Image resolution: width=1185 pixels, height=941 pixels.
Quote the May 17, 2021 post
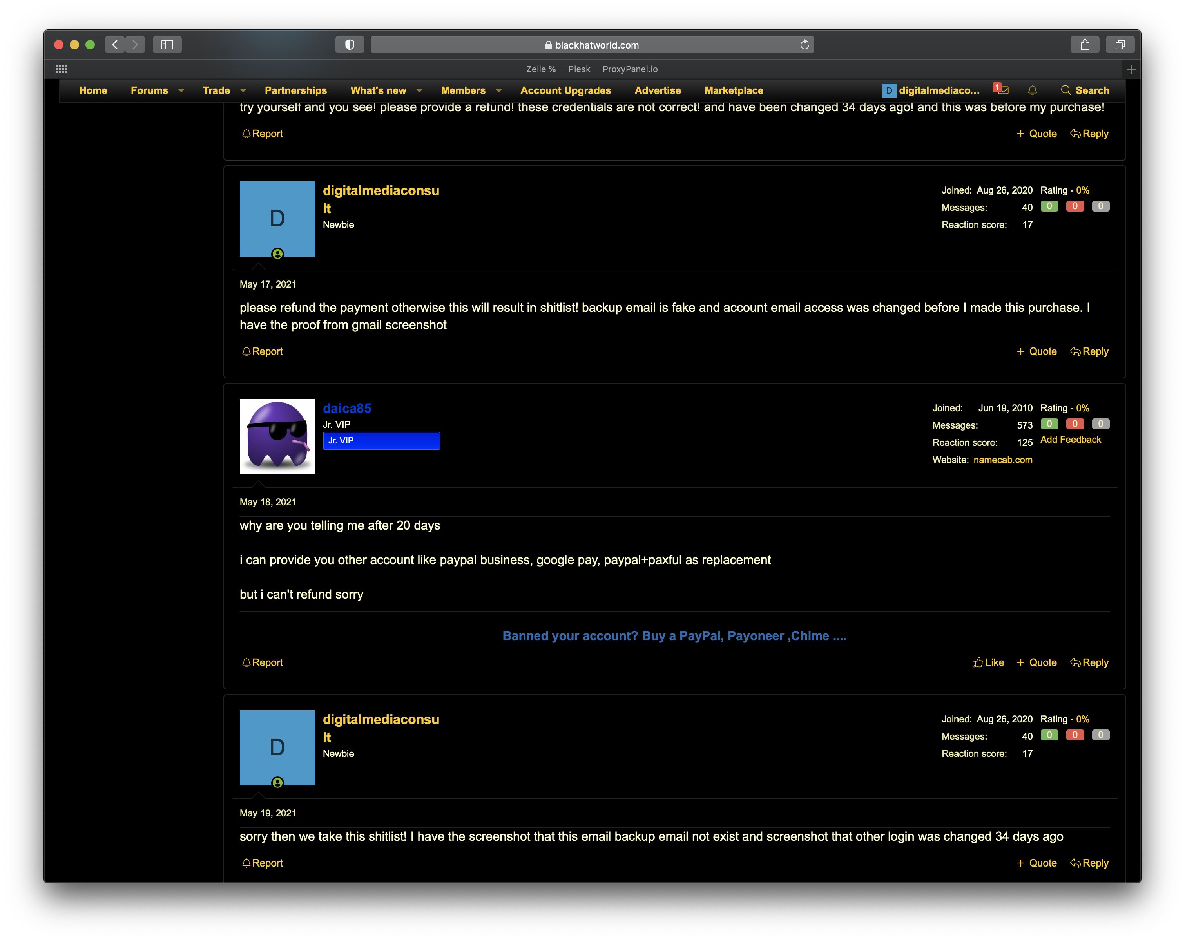click(1036, 351)
